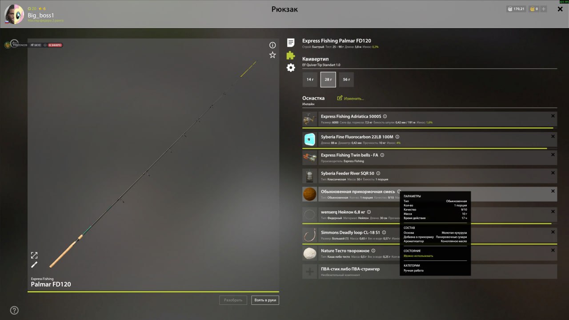This screenshot has width=569, height=320.
Task: Select the 28 г quiver tip
Action: point(328,80)
